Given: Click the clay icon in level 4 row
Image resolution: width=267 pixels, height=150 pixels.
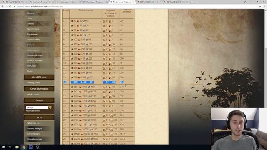Looking at the screenshot, I should 79,35.
